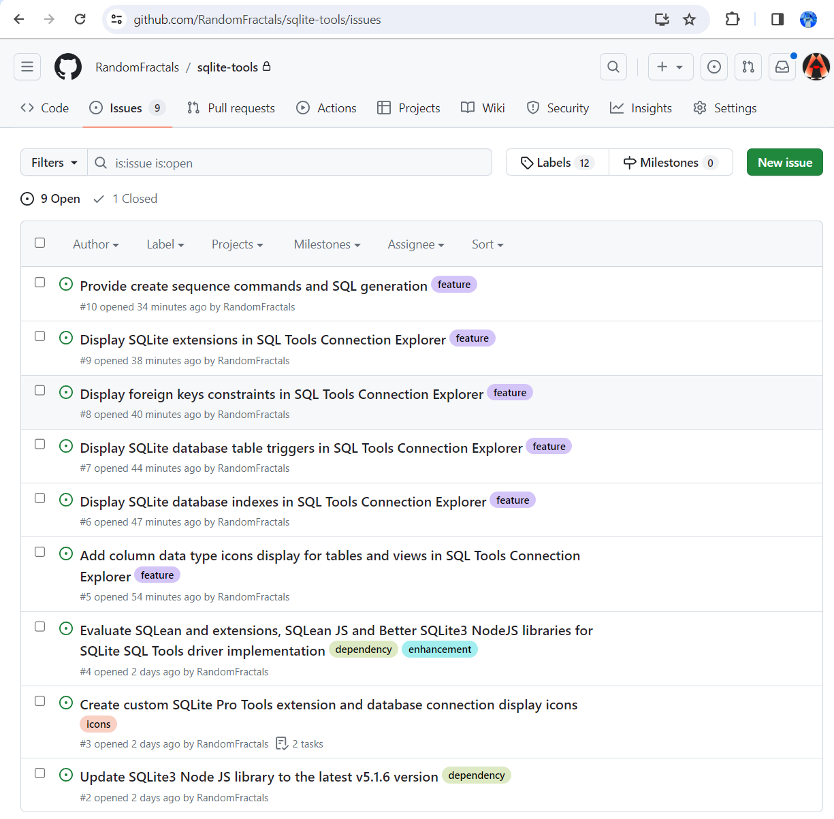Image resolution: width=834 pixels, height=819 pixels.
Task: Open the sqlite-tools repository name link
Action: click(227, 67)
